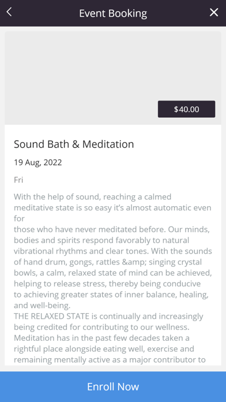The height and width of the screenshot is (402, 226).
Task: Tap the line starting With the help of sound
Action: (92, 197)
